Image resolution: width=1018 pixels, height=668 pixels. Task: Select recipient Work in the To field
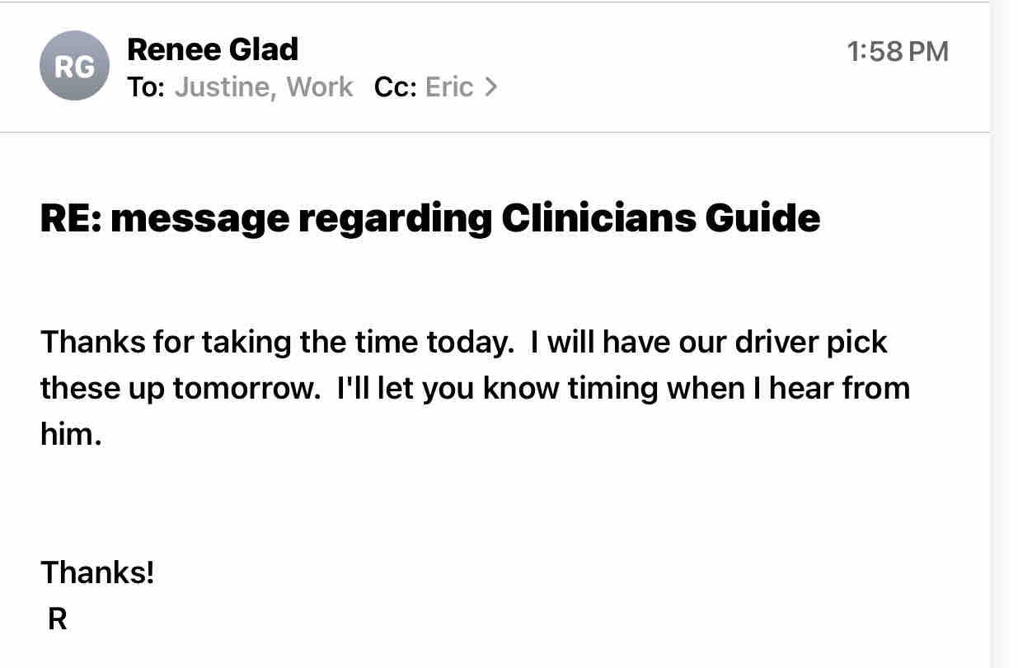(x=320, y=87)
